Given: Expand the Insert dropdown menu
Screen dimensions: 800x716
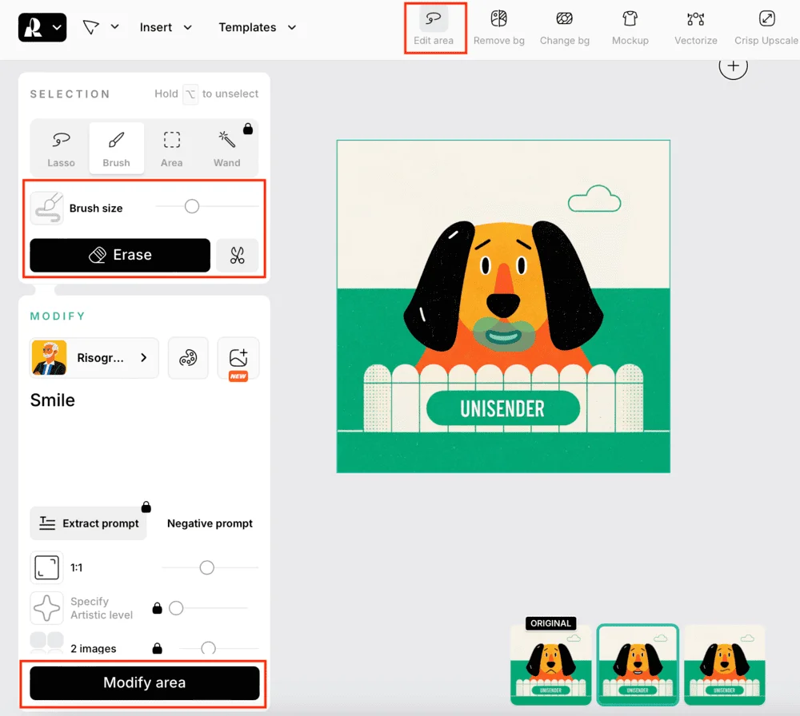Looking at the screenshot, I should (x=166, y=27).
